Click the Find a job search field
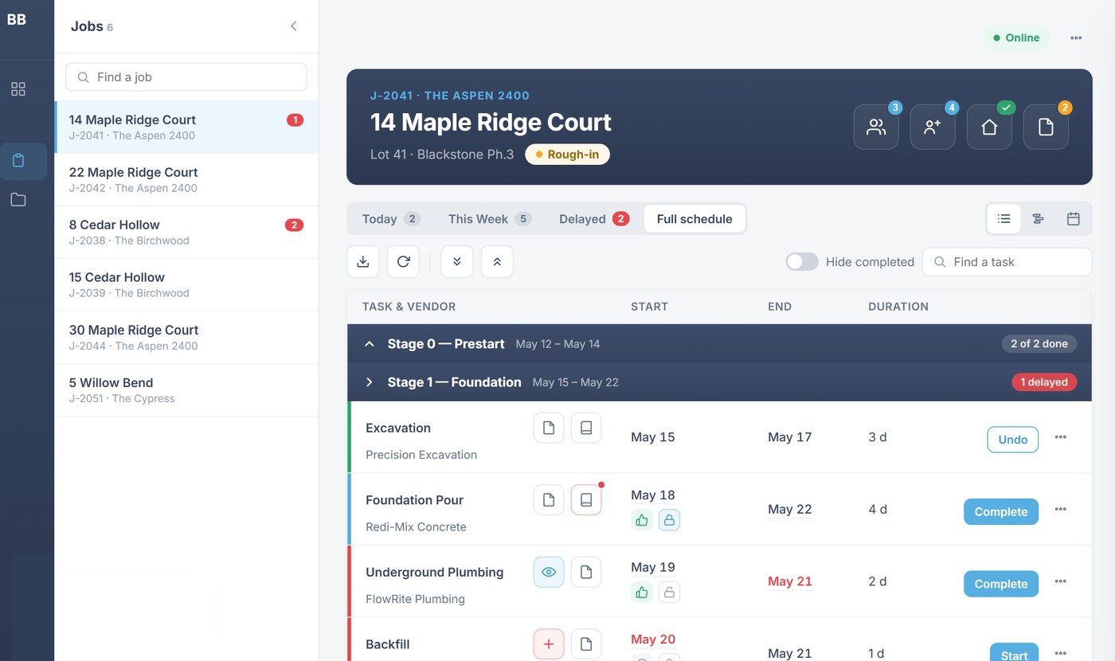This screenshot has width=1115, height=661. point(186,77)
